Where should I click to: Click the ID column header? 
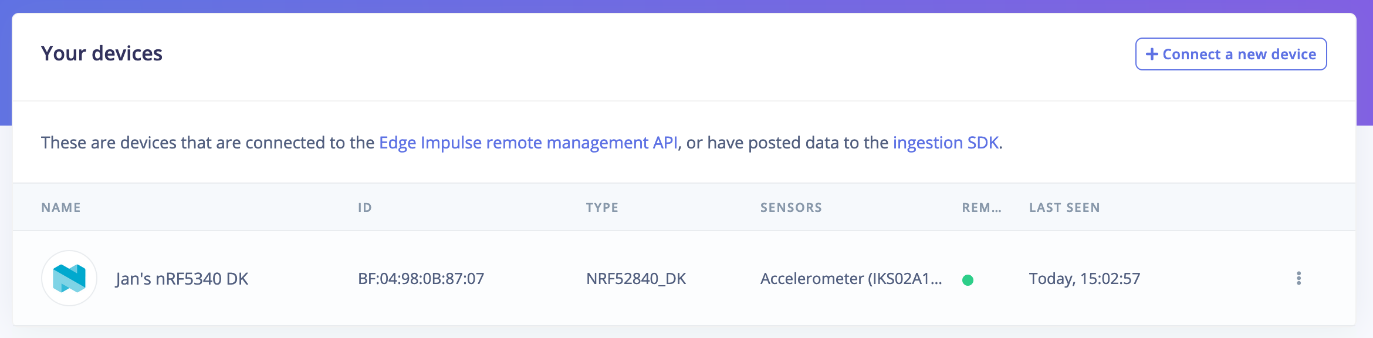coord(365,207)
